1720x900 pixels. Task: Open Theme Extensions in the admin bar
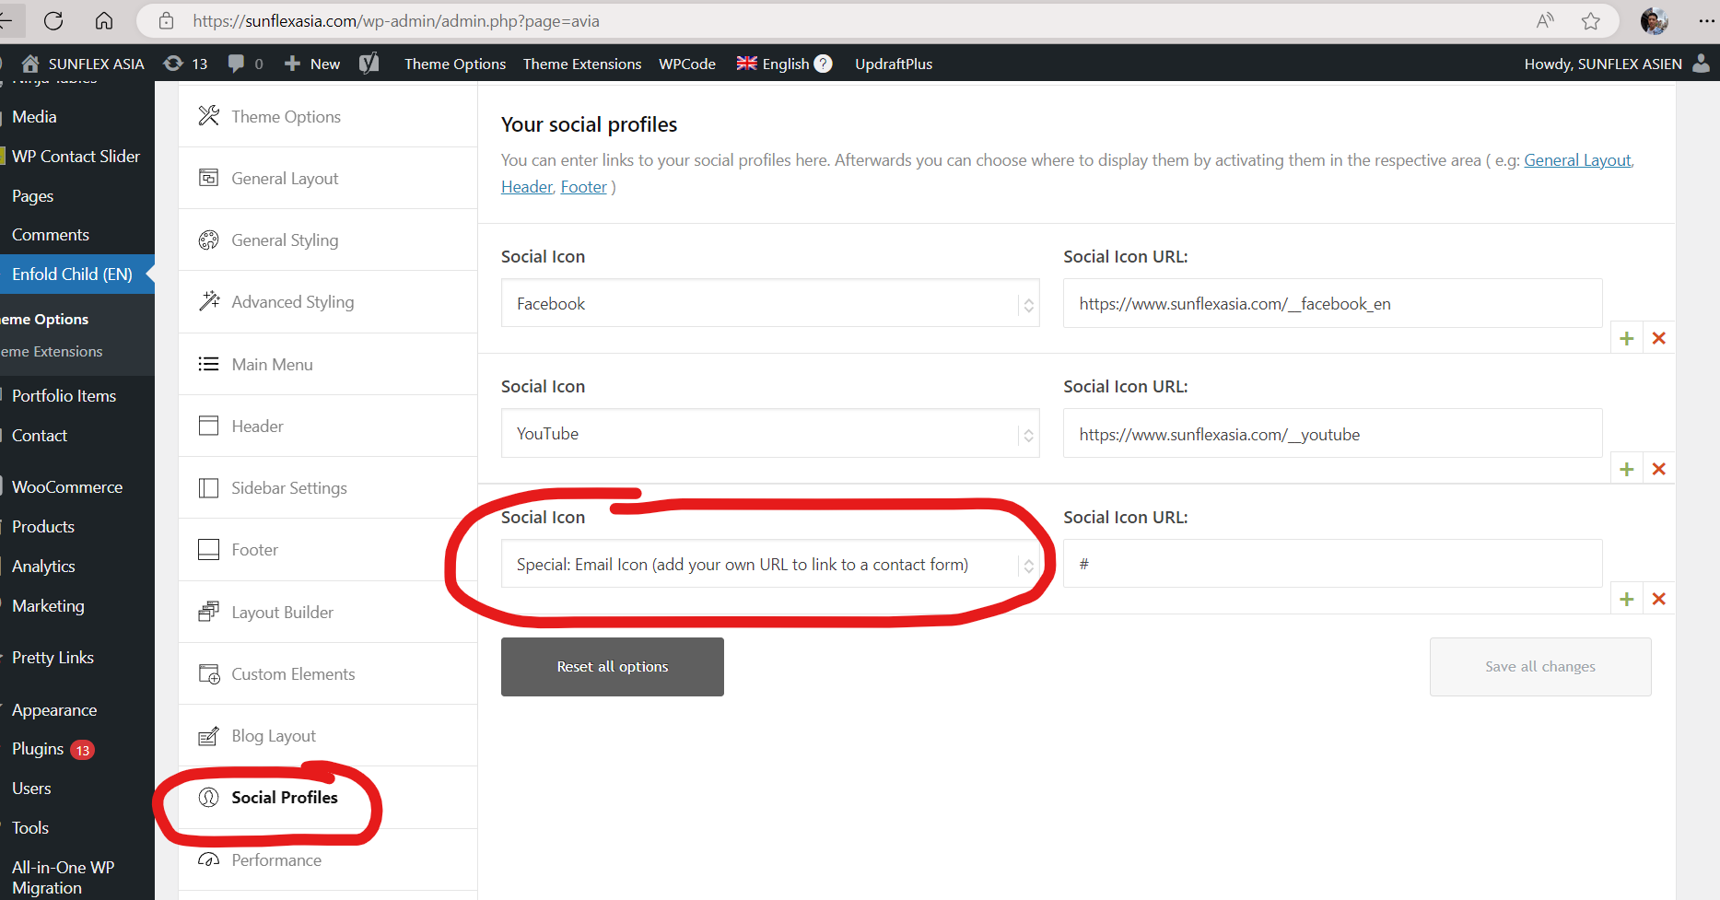[582, 64]
